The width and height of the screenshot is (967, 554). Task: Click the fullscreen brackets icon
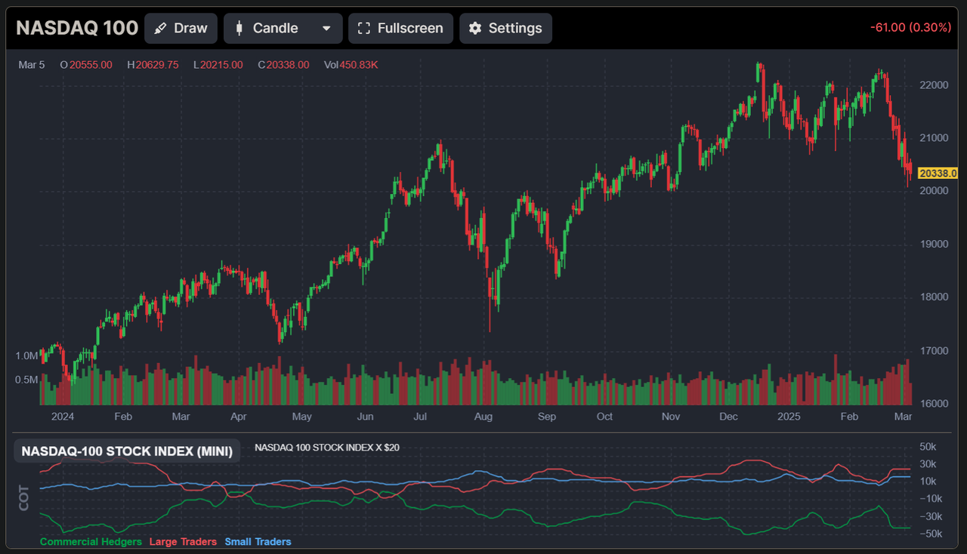tap(364, 28)
